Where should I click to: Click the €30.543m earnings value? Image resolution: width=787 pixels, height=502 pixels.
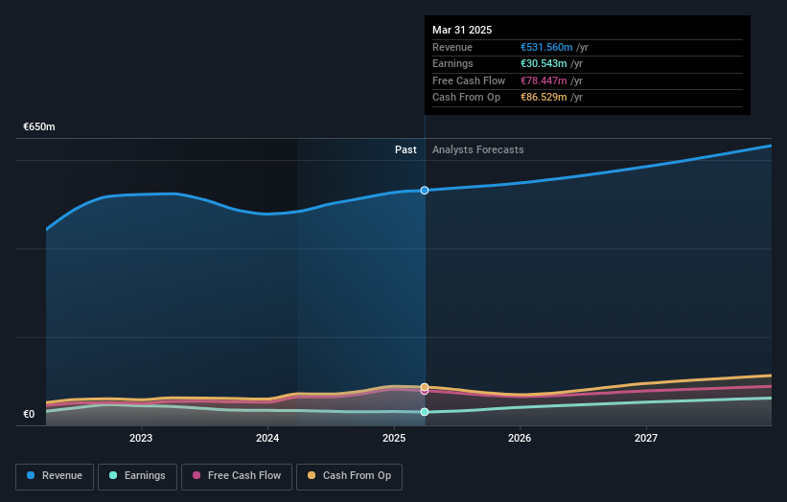click(544, 63)
